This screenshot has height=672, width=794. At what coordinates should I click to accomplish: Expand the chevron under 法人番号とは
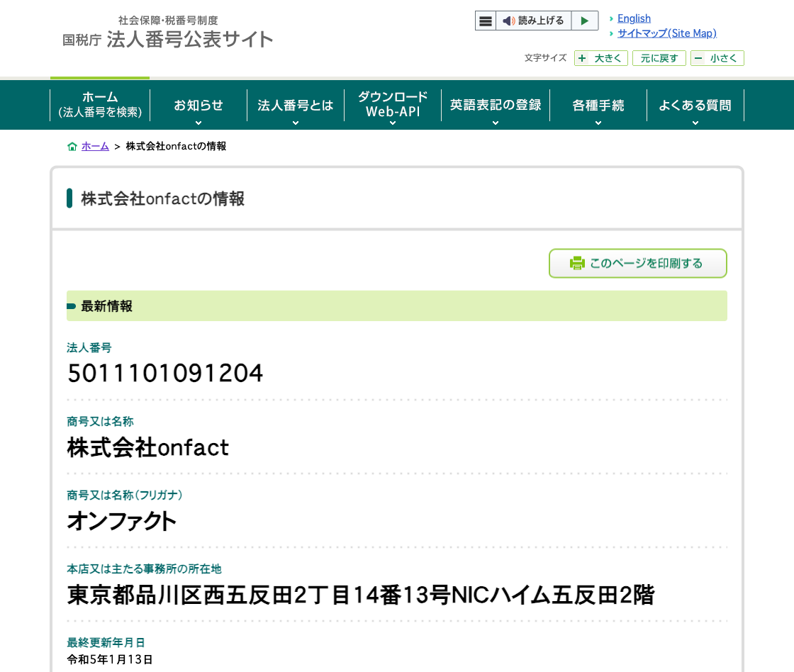[x=296, y=123]
